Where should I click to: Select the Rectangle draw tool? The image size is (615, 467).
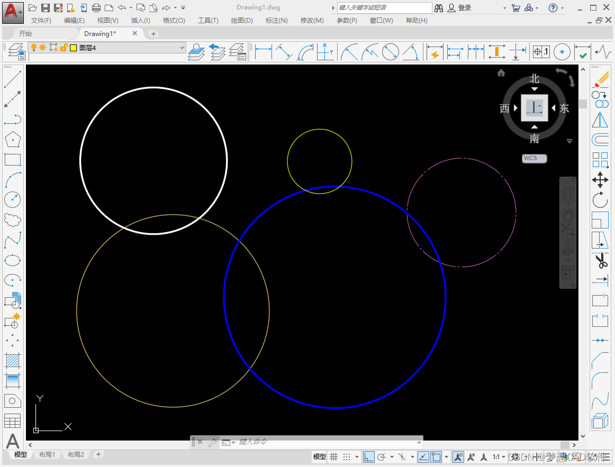point(13,159)
